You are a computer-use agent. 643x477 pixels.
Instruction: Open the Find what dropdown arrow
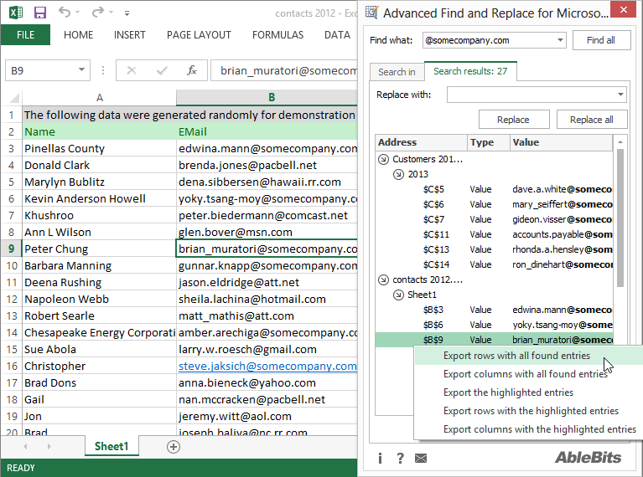(x=560, y=40)
